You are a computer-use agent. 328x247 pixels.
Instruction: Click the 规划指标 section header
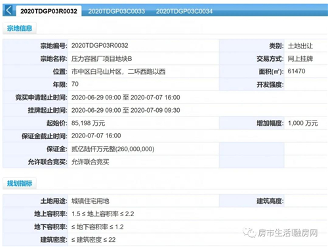pos(20,183)
